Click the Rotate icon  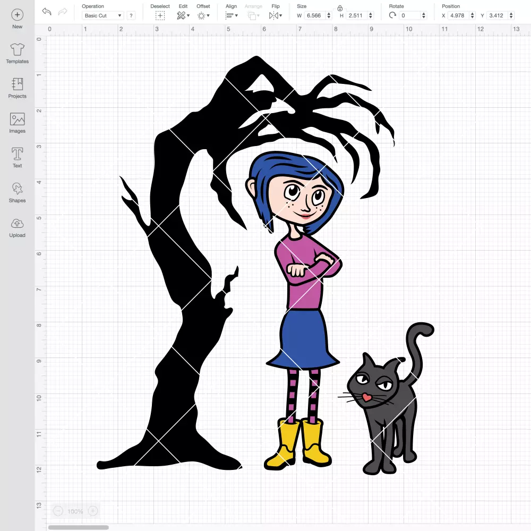tap(392, 15)
